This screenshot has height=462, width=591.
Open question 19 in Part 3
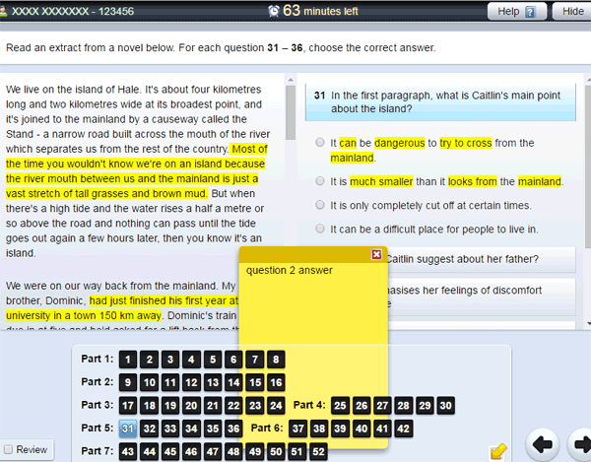coord(170,406)
